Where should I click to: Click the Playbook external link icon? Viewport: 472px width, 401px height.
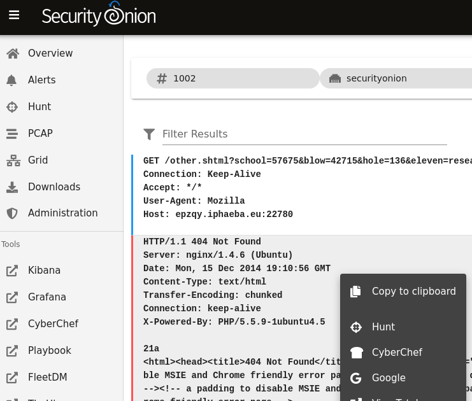coord(12,351)
